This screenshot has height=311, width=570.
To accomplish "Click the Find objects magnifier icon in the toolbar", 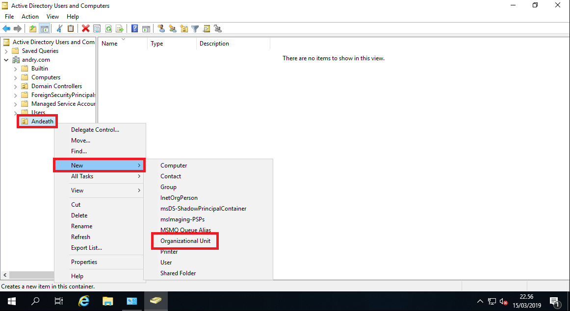I will [207, 29].
